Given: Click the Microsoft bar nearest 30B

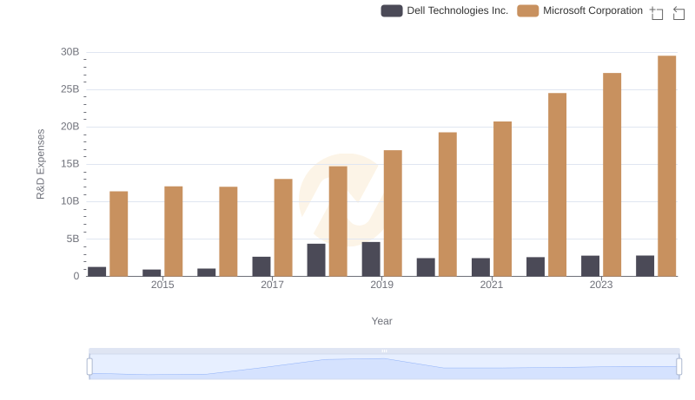Looking at the screenshot, I should pos(666,166).
